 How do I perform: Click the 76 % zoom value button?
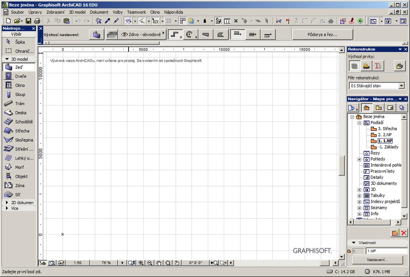106,263
